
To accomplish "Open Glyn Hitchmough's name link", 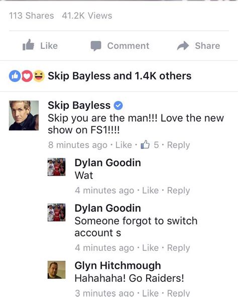I will (x=117, y=265).
